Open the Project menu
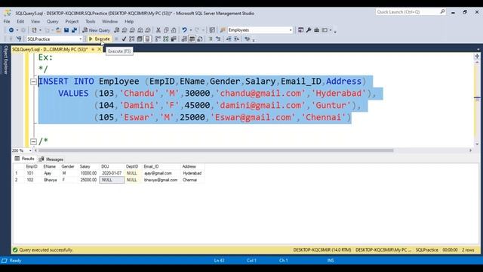483x272 pixels. [72, 22]
